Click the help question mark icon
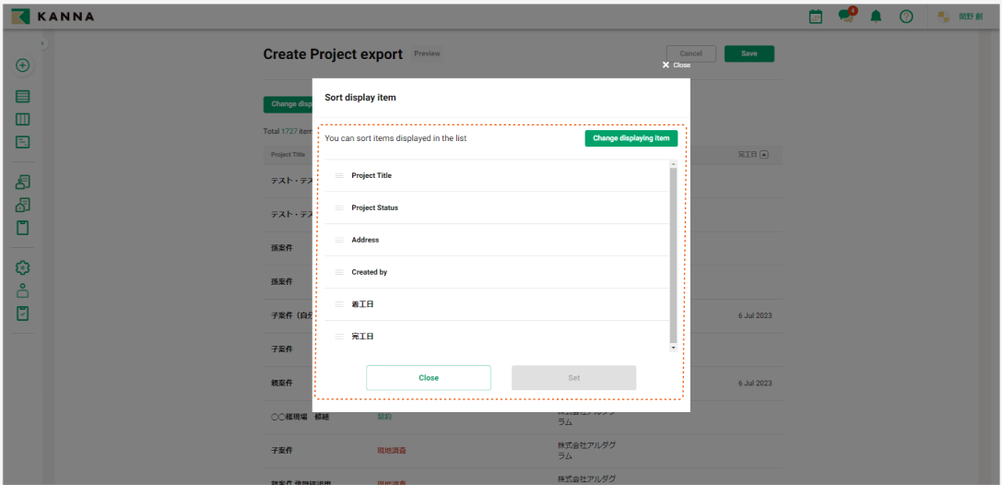The image size is (1002, 485). click(x=906, y=17)
